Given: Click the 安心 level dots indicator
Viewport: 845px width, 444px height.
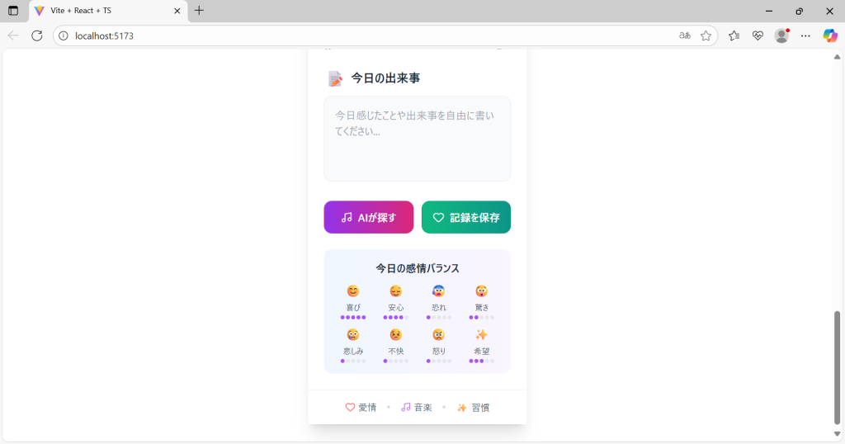Looking at the screenshot, I should [395, 318].
